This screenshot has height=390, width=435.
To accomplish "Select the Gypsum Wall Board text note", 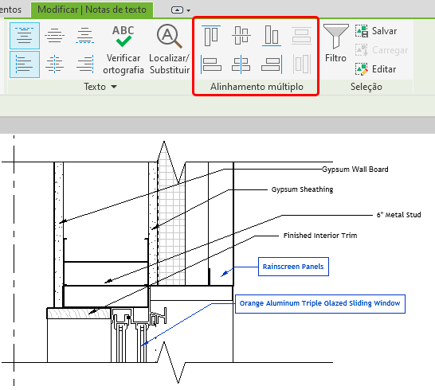I will [x=355, y=170].
